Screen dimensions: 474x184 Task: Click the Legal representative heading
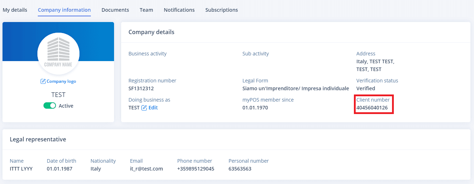pyautogui.click(x=38, y=140)
